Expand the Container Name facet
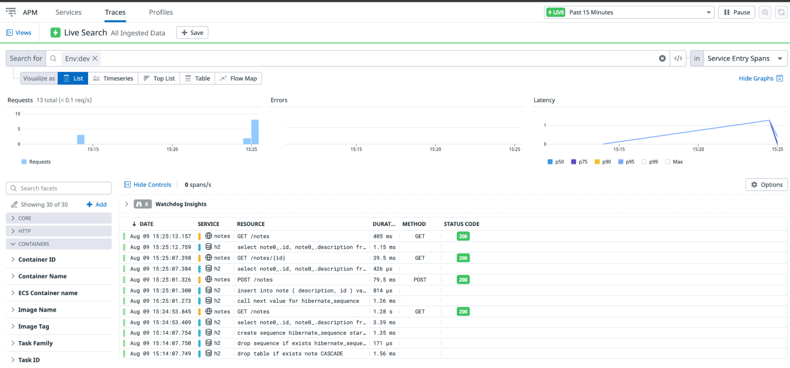This screenshot has height=368, width=790. pyautogui.click(x=42, y=276)
